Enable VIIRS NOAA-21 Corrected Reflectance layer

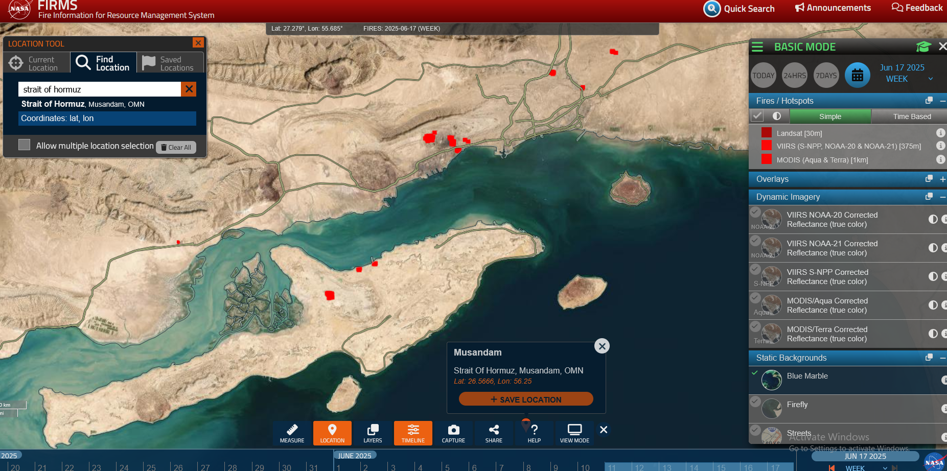pos(755,240)
